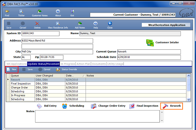Minimize the DBA FACS Pro window
The image size is (196, 130).
(174, 3)
